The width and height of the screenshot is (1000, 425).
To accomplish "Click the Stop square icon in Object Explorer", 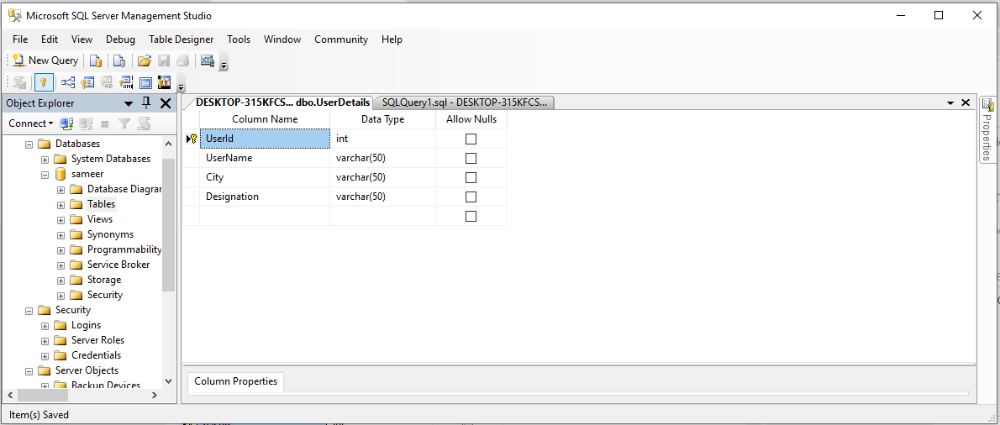I will point(105,123).
